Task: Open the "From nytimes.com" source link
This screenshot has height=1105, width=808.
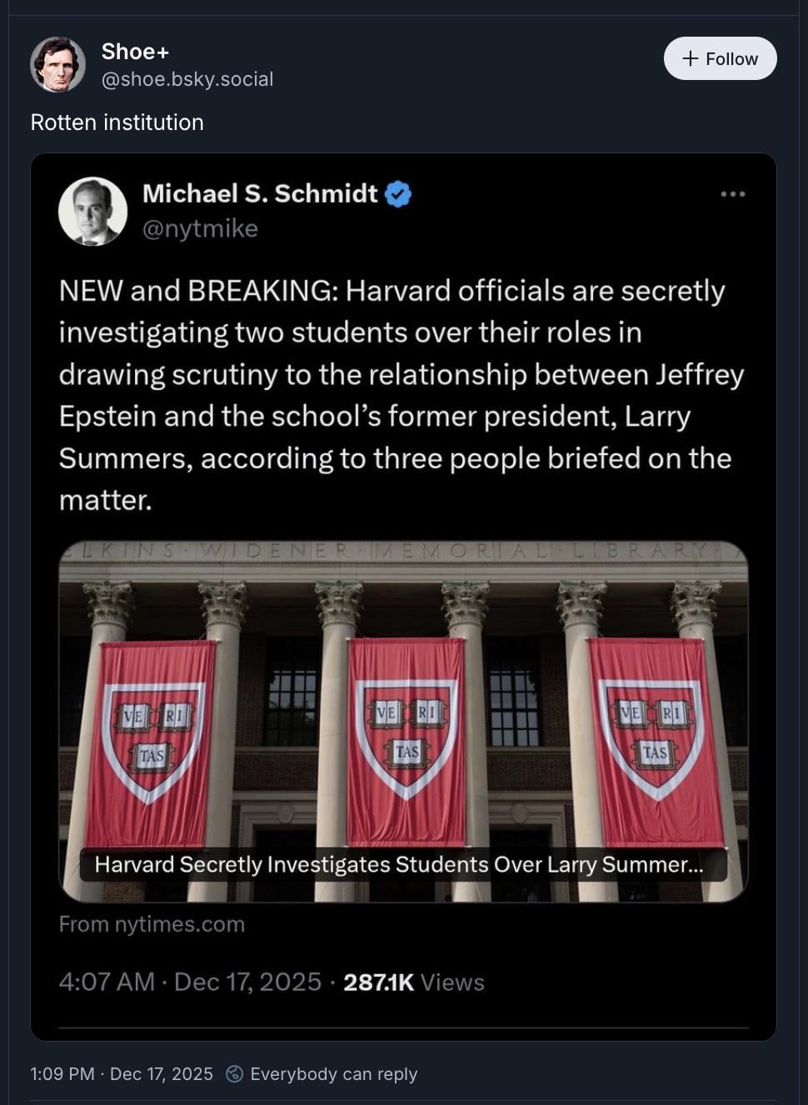Action: click(x=152, y=924)
